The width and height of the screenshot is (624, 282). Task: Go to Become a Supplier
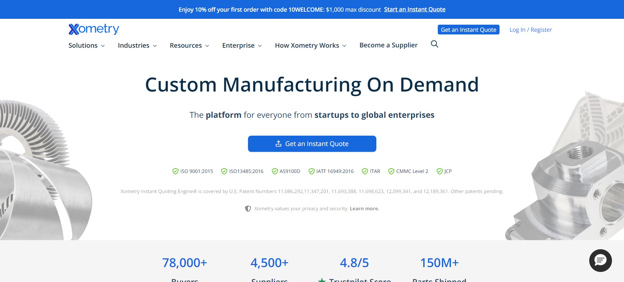388,45
